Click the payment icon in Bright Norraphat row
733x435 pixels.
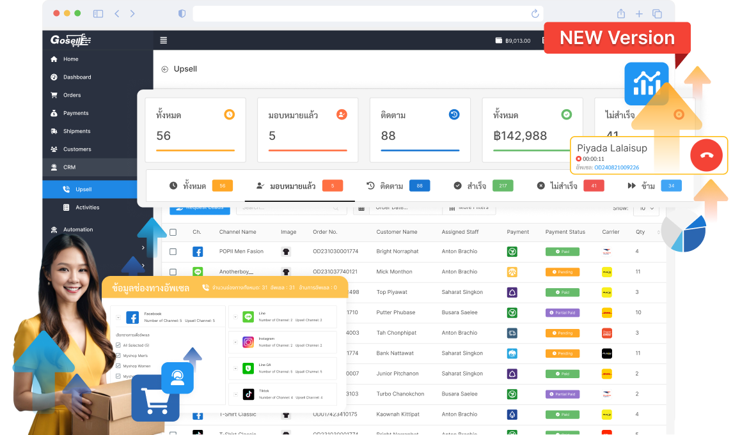click(512, 252)
